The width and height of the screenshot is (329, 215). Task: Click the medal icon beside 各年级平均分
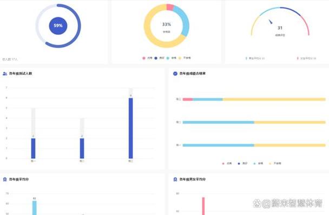[5, 179]
